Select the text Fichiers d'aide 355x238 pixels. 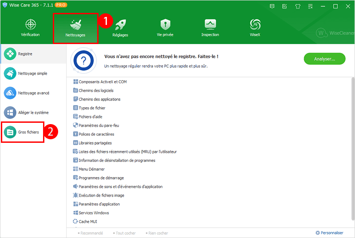(91, 117)
